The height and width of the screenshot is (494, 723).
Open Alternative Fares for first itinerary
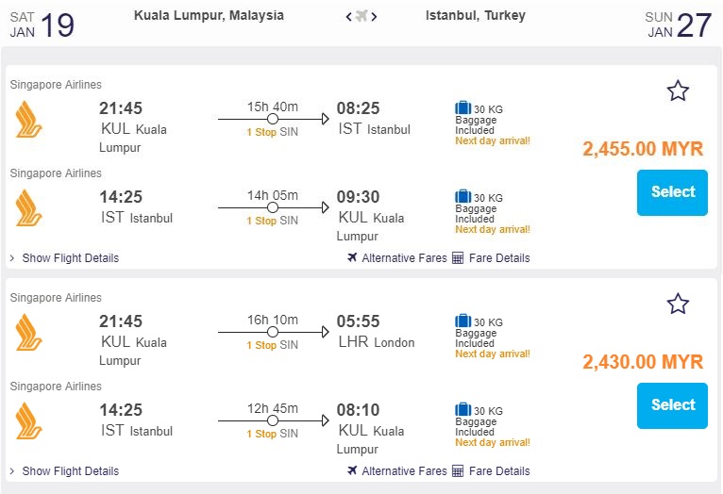pos(404,258)
